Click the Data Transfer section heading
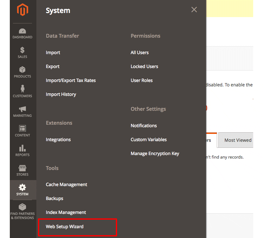This screenshot has width=263, height=238. (x=62, y=36)
